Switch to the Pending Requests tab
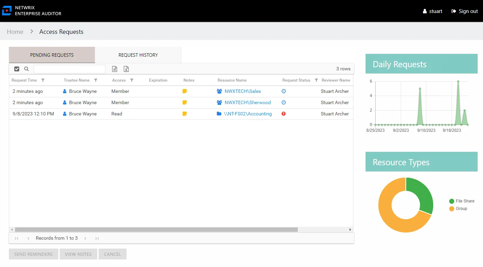Image resolution: width=483 pixels, height=267 pixels. tap(52, 55)
